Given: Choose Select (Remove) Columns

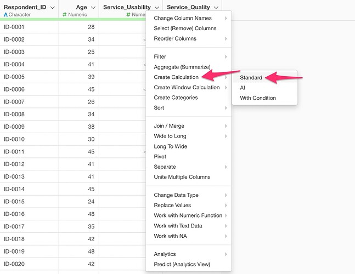Looking at the screenshot, I should pyautogui.click(x=188, y=28).
